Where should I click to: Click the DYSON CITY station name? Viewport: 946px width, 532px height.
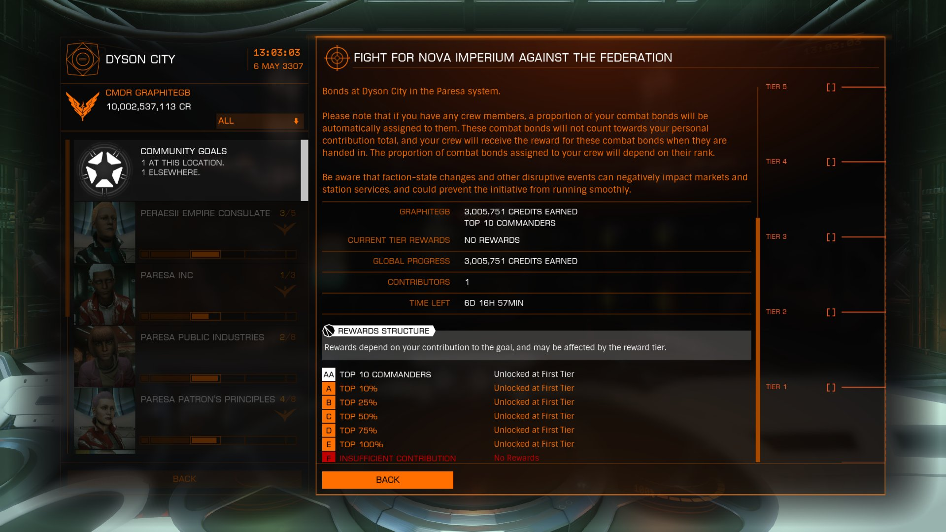[x=140, y=60]
